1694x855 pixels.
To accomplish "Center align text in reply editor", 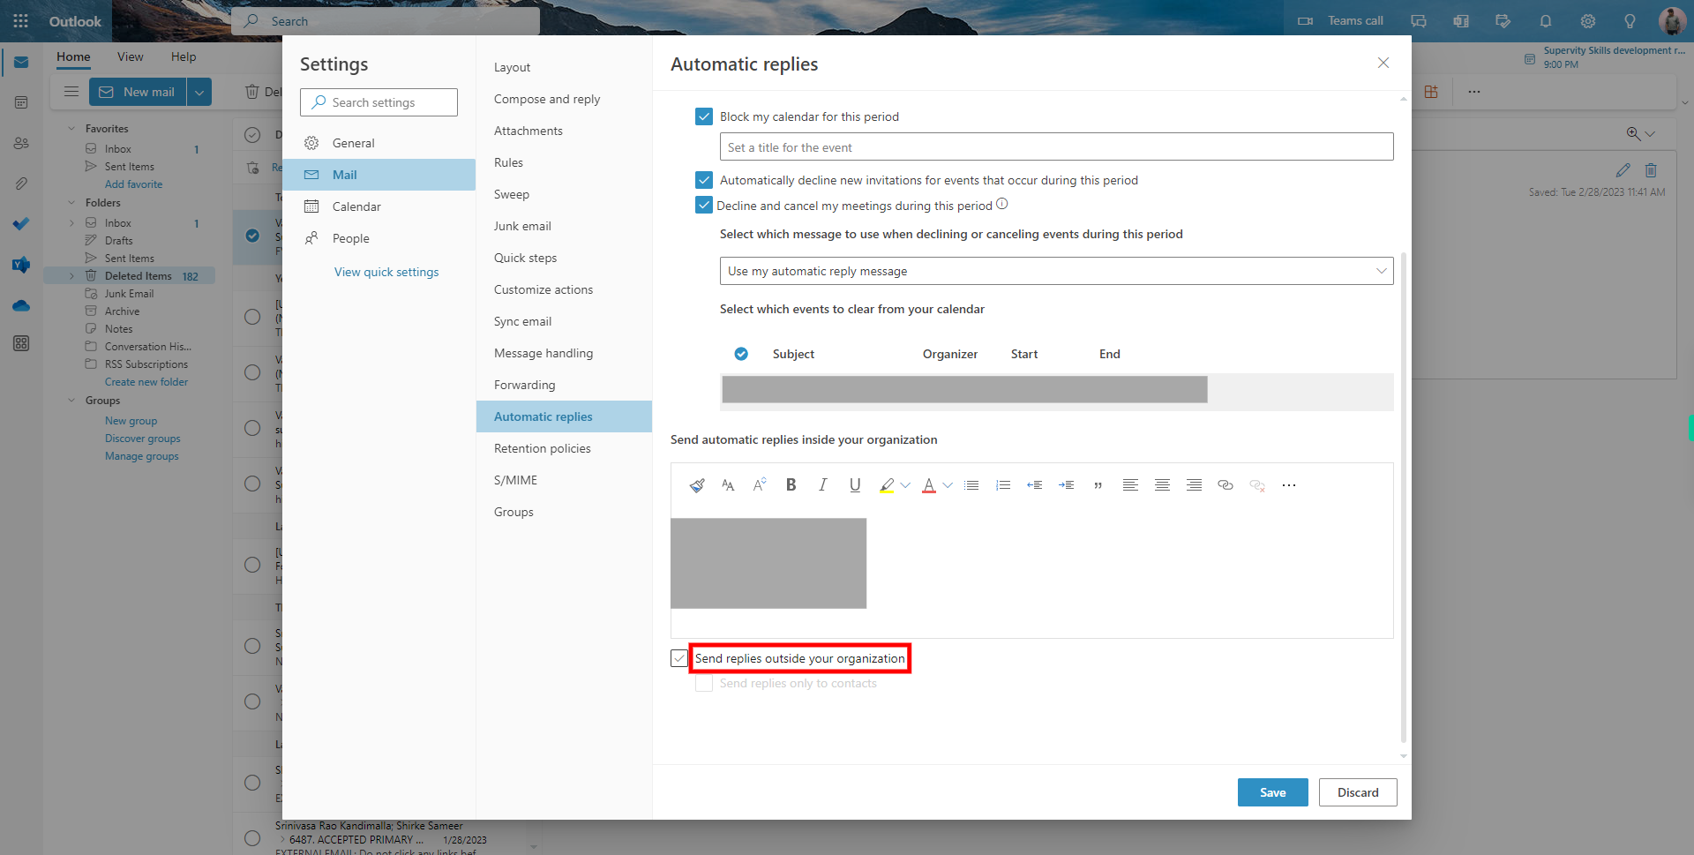I will (1162, 485).
